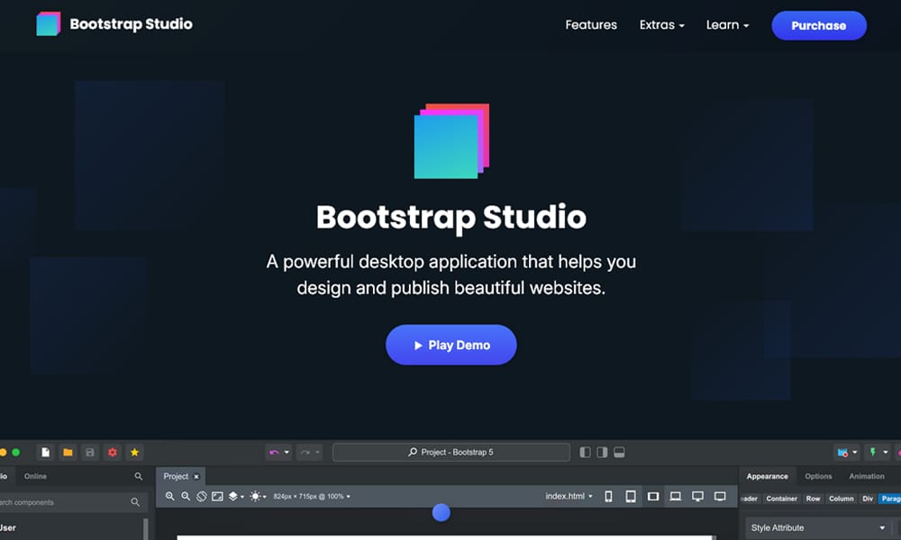
Task: Click the yellow star icon
Action: 134,452
